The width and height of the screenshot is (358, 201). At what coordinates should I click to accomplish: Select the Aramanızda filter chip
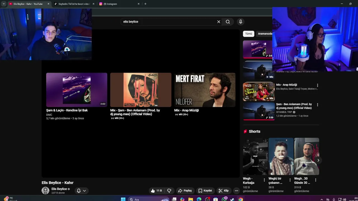265,34
